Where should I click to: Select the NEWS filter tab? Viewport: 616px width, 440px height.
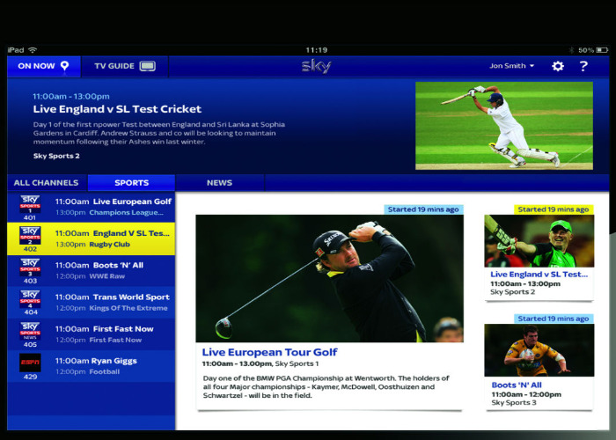click(220, 183)
